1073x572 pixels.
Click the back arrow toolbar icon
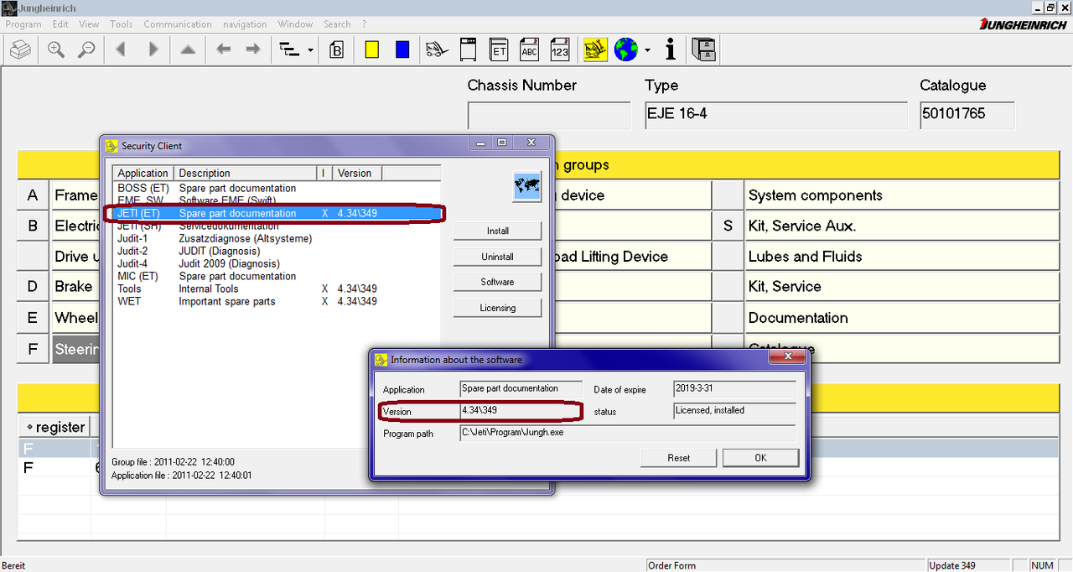point(223,50)
